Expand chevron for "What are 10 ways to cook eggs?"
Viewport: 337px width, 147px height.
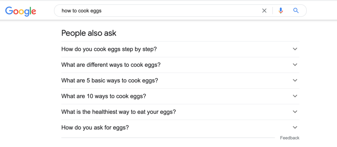click(295, 96)
